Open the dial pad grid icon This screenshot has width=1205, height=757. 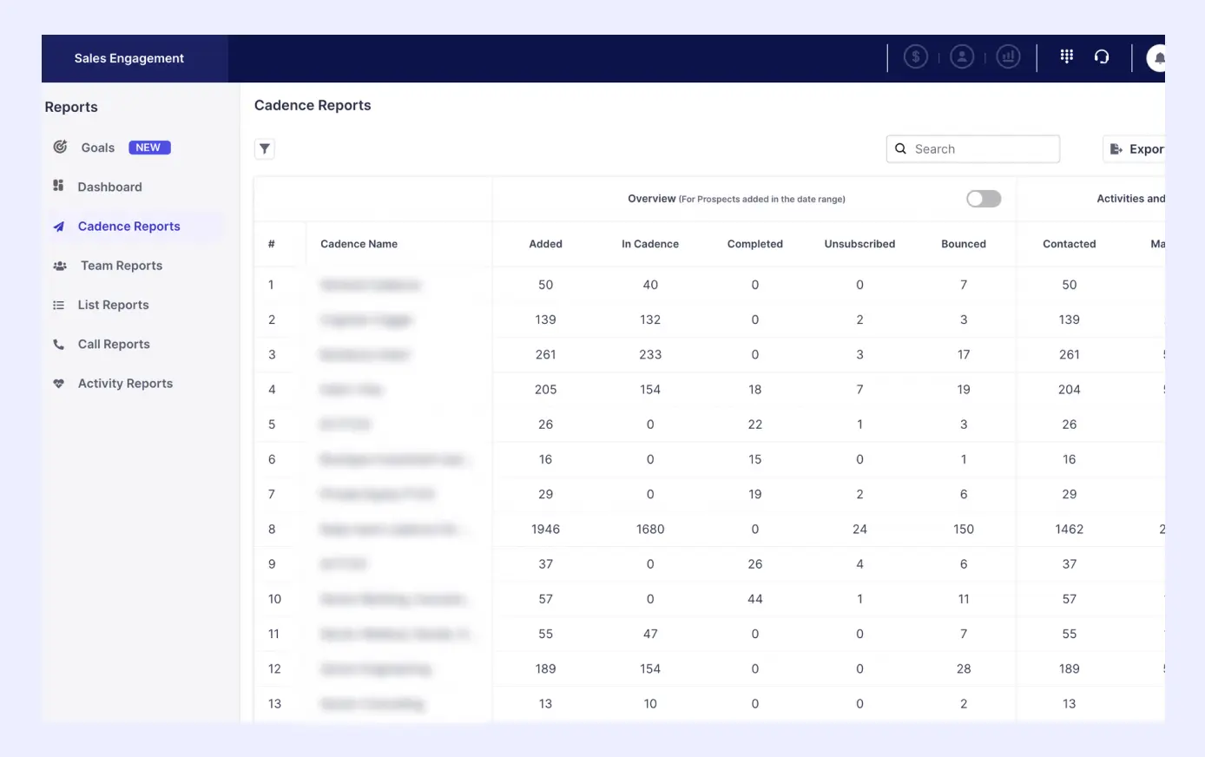point(1067,56)
